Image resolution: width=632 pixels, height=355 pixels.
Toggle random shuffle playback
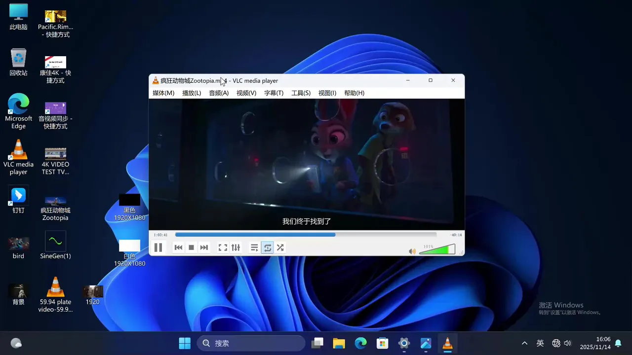(280, 248)
